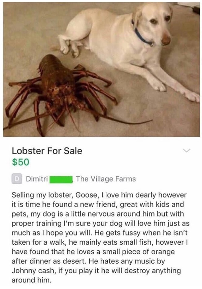The height and width of the screenshot is (289, 202).
Task: Expand the chevron beside Lobster For Sale
Action: tap(187, 151)
